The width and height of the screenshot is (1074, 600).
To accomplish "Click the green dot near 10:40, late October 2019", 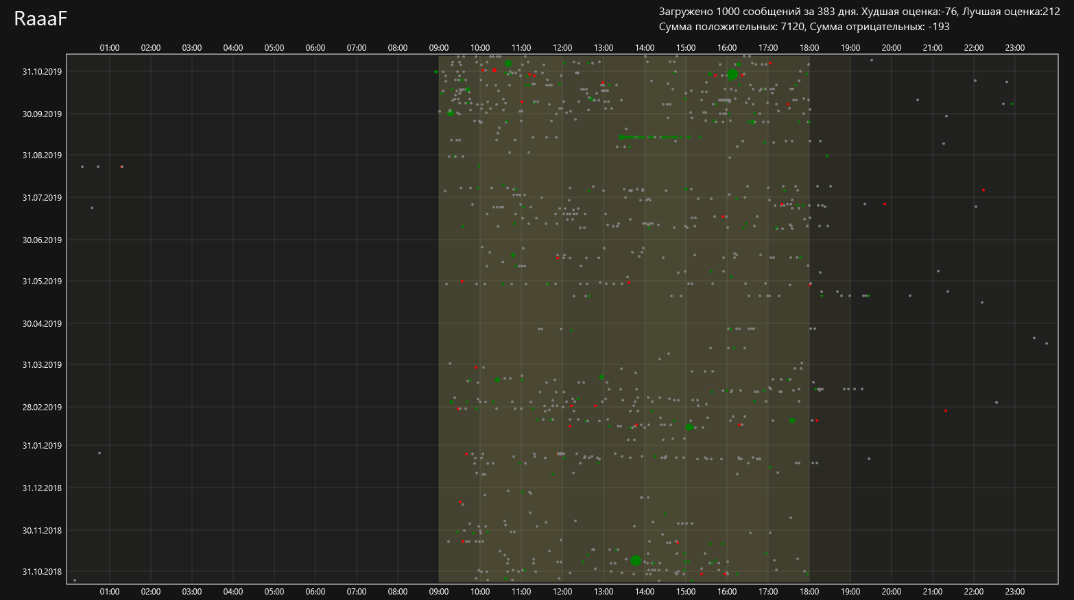I will [508, 64].
